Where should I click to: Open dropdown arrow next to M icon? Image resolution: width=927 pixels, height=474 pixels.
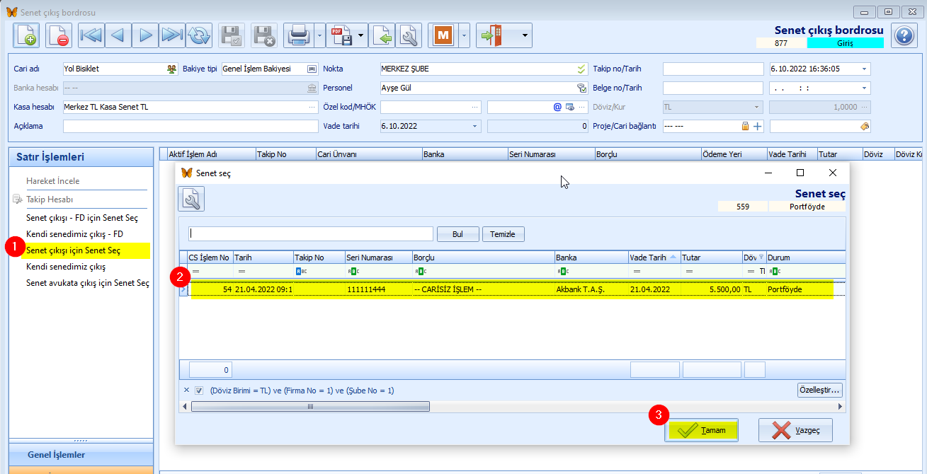[x=464, y=35]
